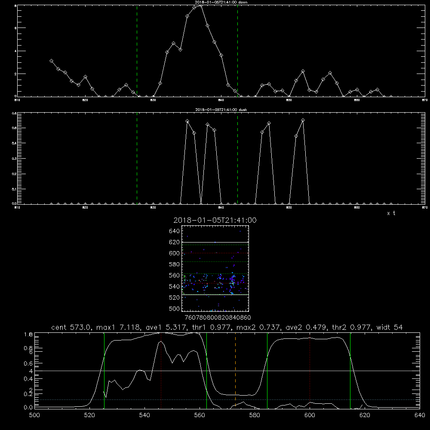Image resolution: width=430 pixels, height=430 pixels.
Task: Click the top diamond of the last dusk peak
Action: coord(303,120)
